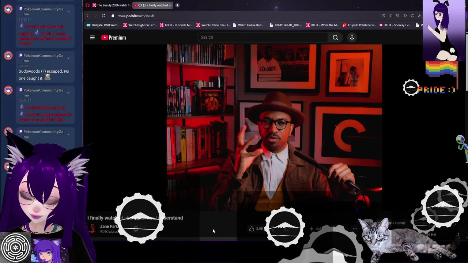View site security lock info
The width and height of the screenshot is (468, 263).
click(113, 16)
